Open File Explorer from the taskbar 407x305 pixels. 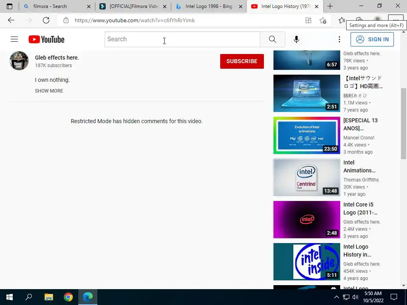click(48, 297)
